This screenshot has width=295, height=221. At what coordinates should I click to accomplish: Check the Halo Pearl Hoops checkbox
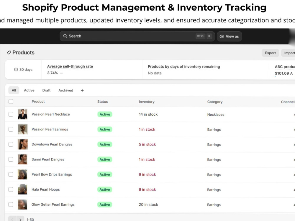point(11,189)
